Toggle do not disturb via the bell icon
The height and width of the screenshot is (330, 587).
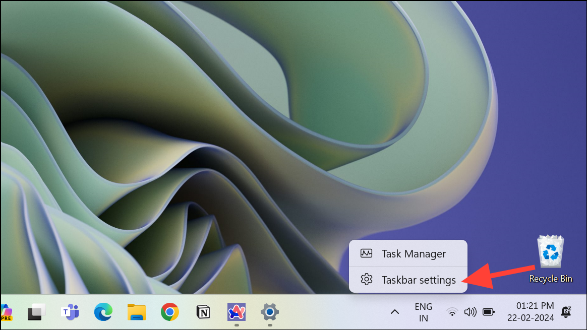coord(566,312)
